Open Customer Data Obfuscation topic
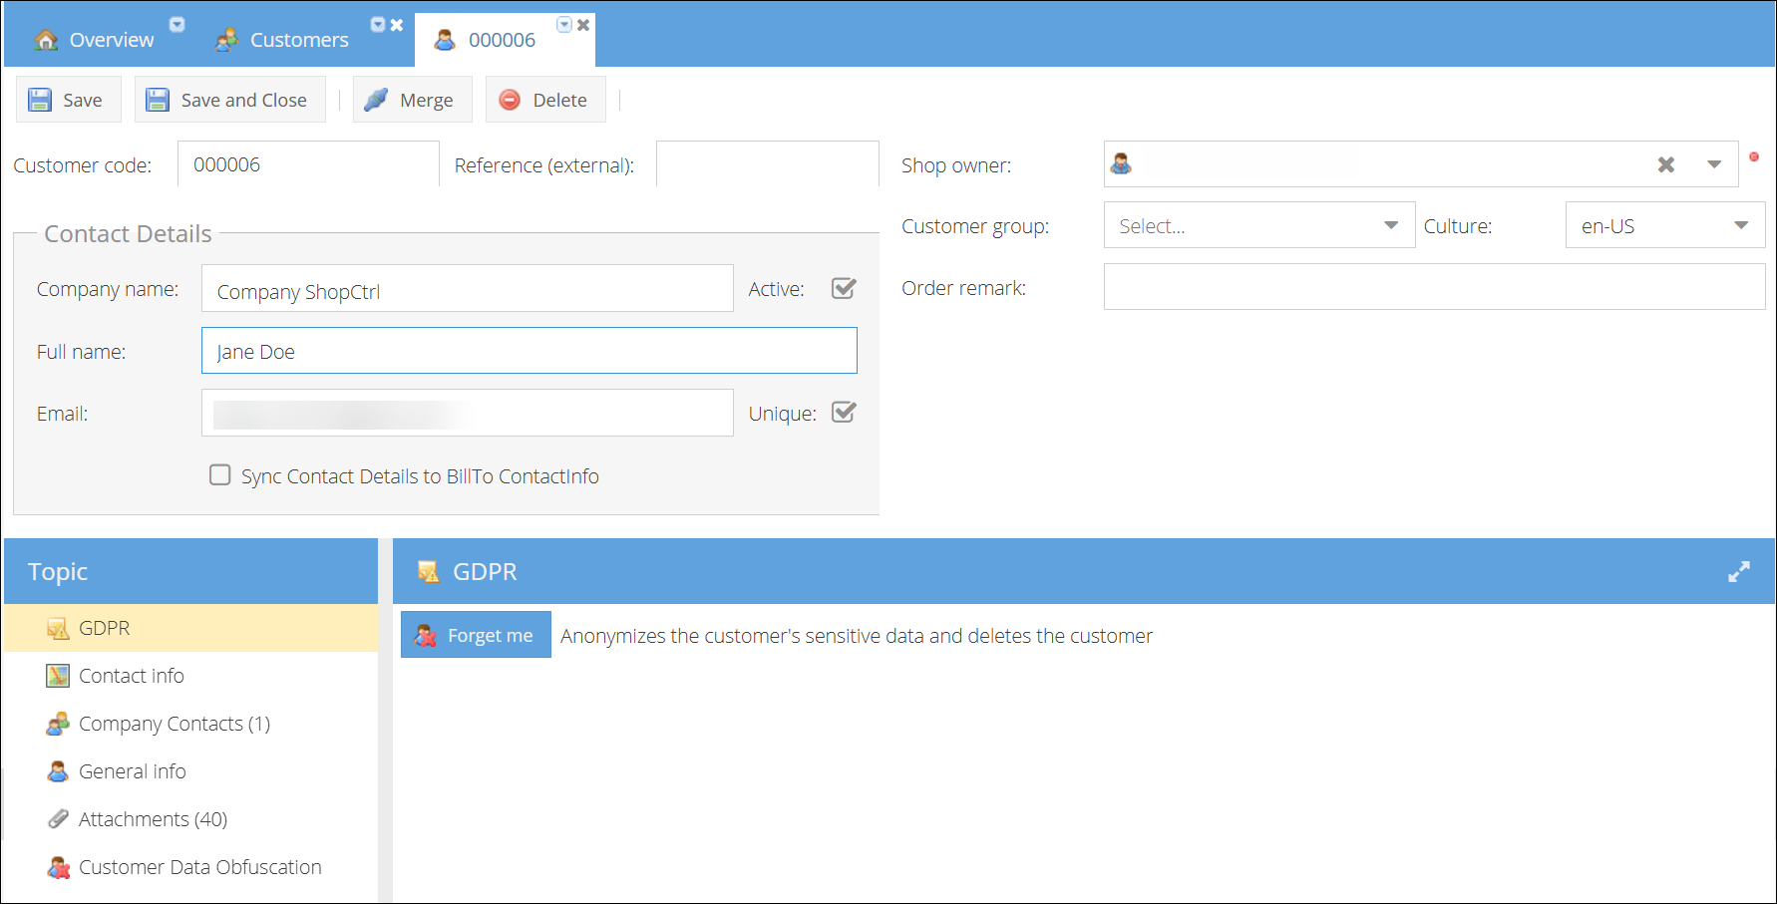The height and width of the screenshot is (904, 1777). click(199, 867)
